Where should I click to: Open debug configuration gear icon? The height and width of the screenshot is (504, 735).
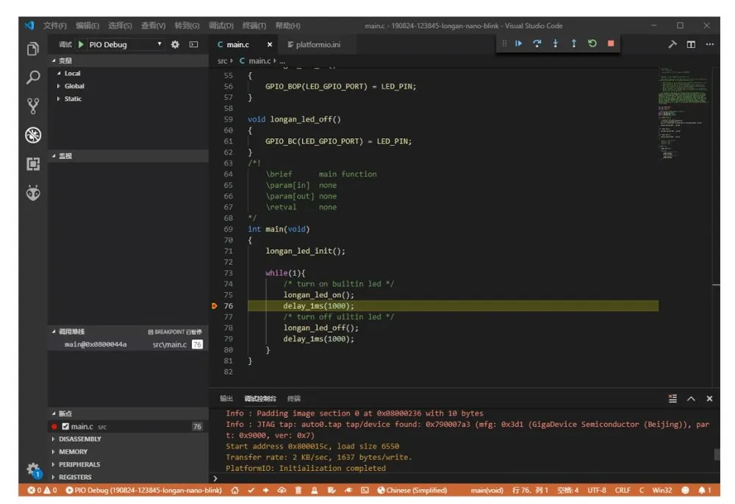(x=175, y=45)
